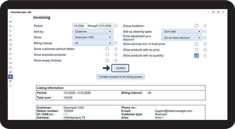This screenshot has height=129, width=235.
Task: Open the Do not show discount dropdown
Action: (182, 38)
